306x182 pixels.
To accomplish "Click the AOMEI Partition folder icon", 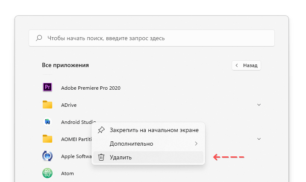I will 47,139.
